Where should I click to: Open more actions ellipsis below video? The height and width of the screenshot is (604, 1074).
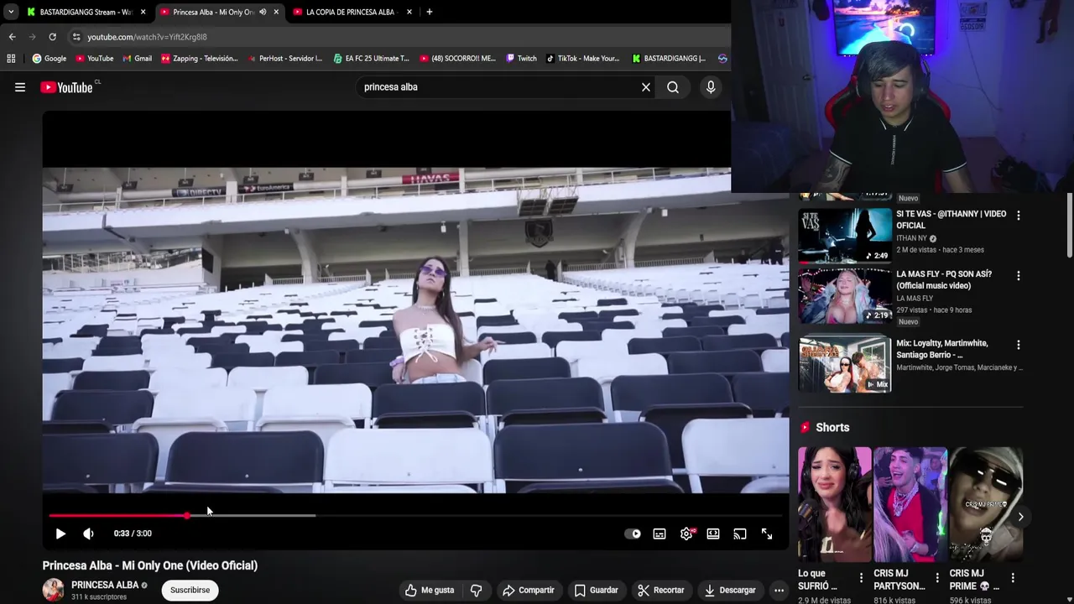pos(779,590)
